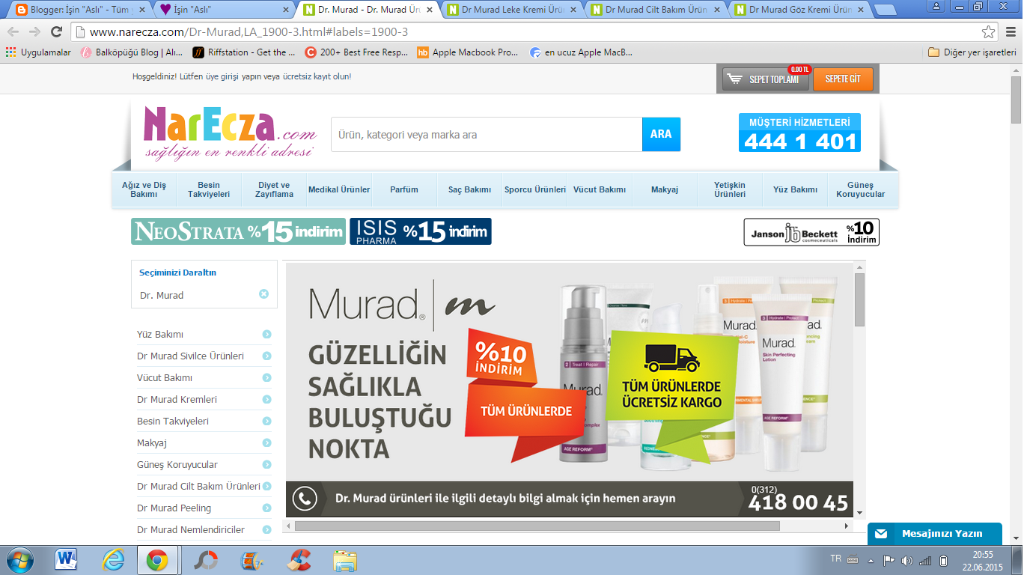This screenshot has height=575, width=1024.
Task: Close the active Dr. Murad tab
Action: pyautogui.click(x=429, y=10)
